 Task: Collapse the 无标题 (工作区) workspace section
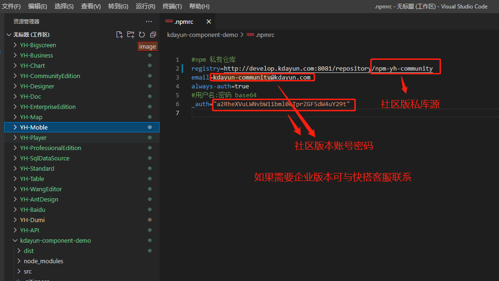pyautogui.click(x=9, y=35)
